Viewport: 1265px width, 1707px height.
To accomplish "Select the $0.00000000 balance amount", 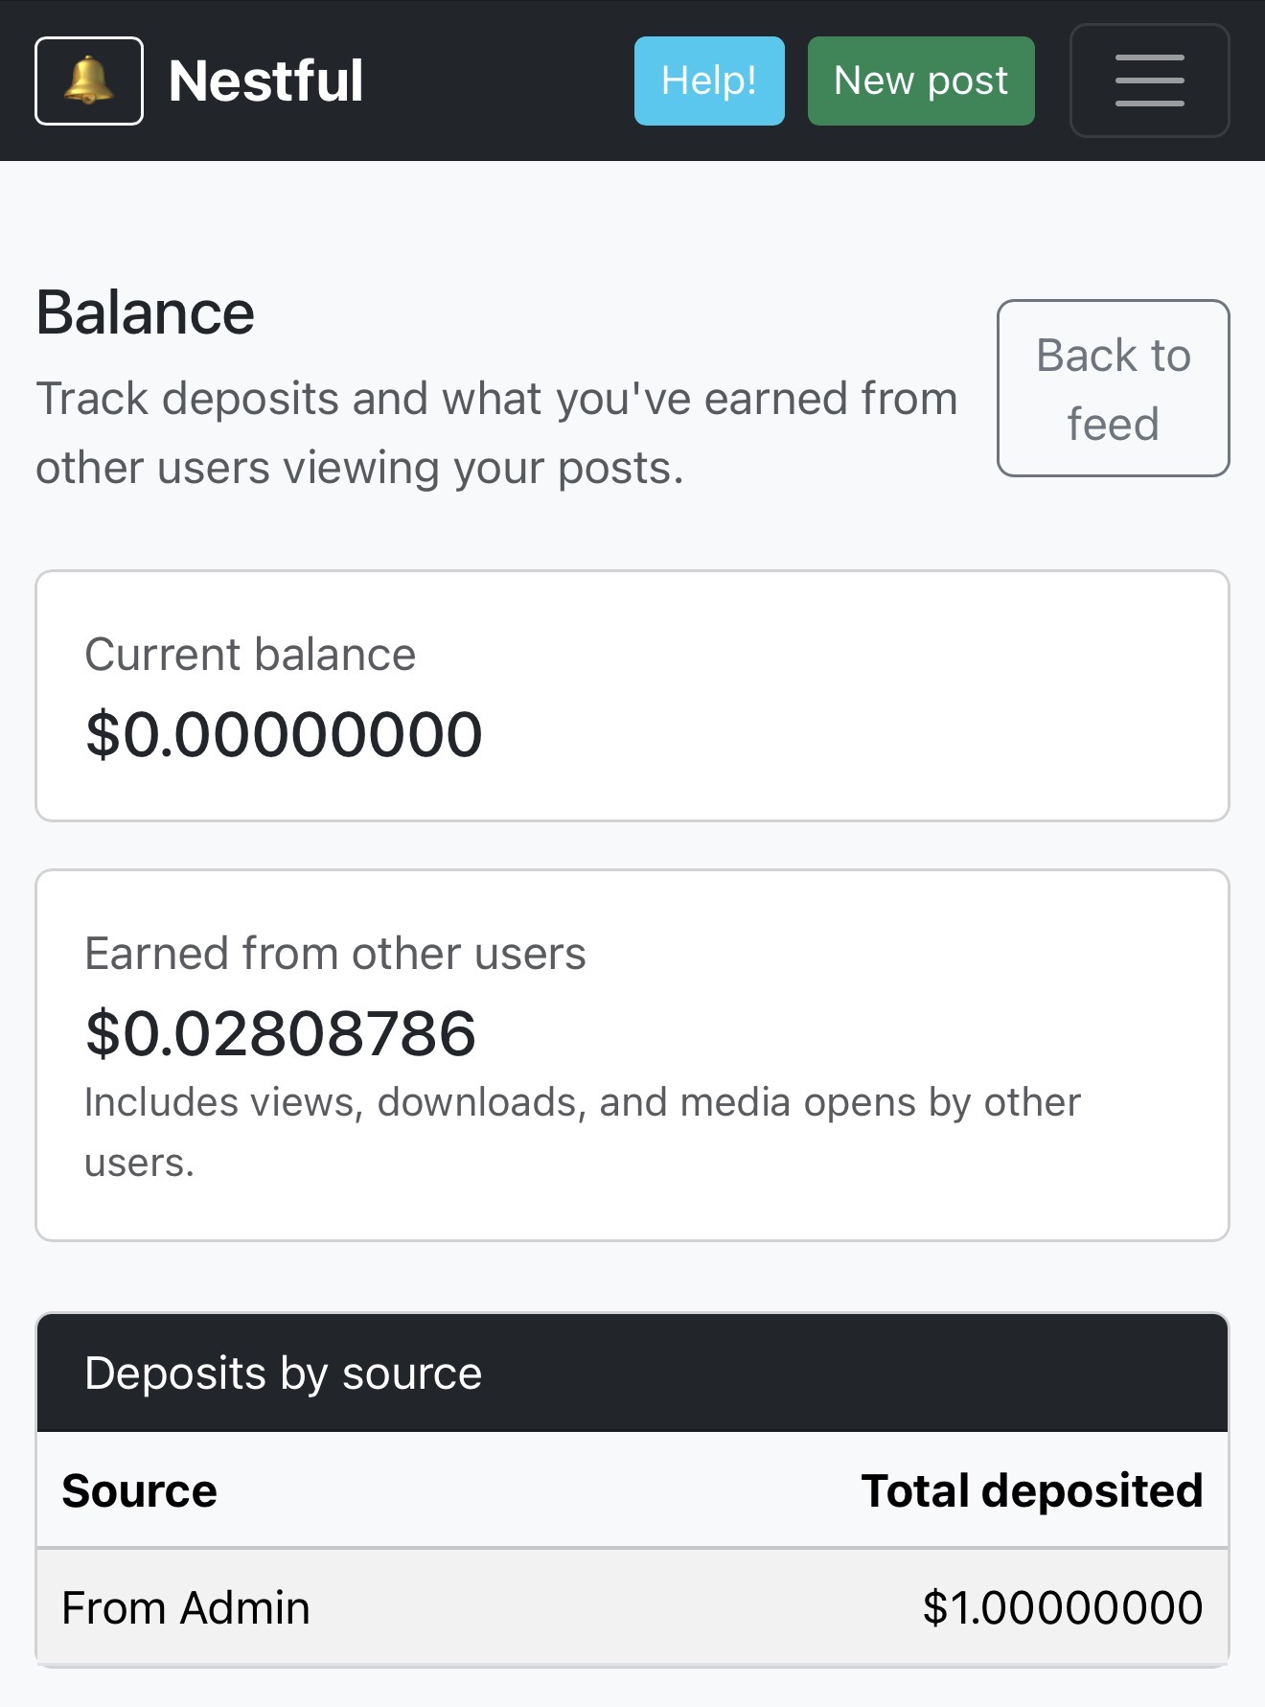I will click(284, 735).
